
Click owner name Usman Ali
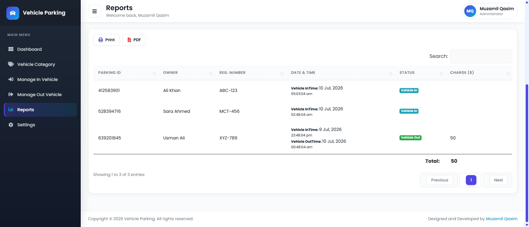[x=174, y=138]
